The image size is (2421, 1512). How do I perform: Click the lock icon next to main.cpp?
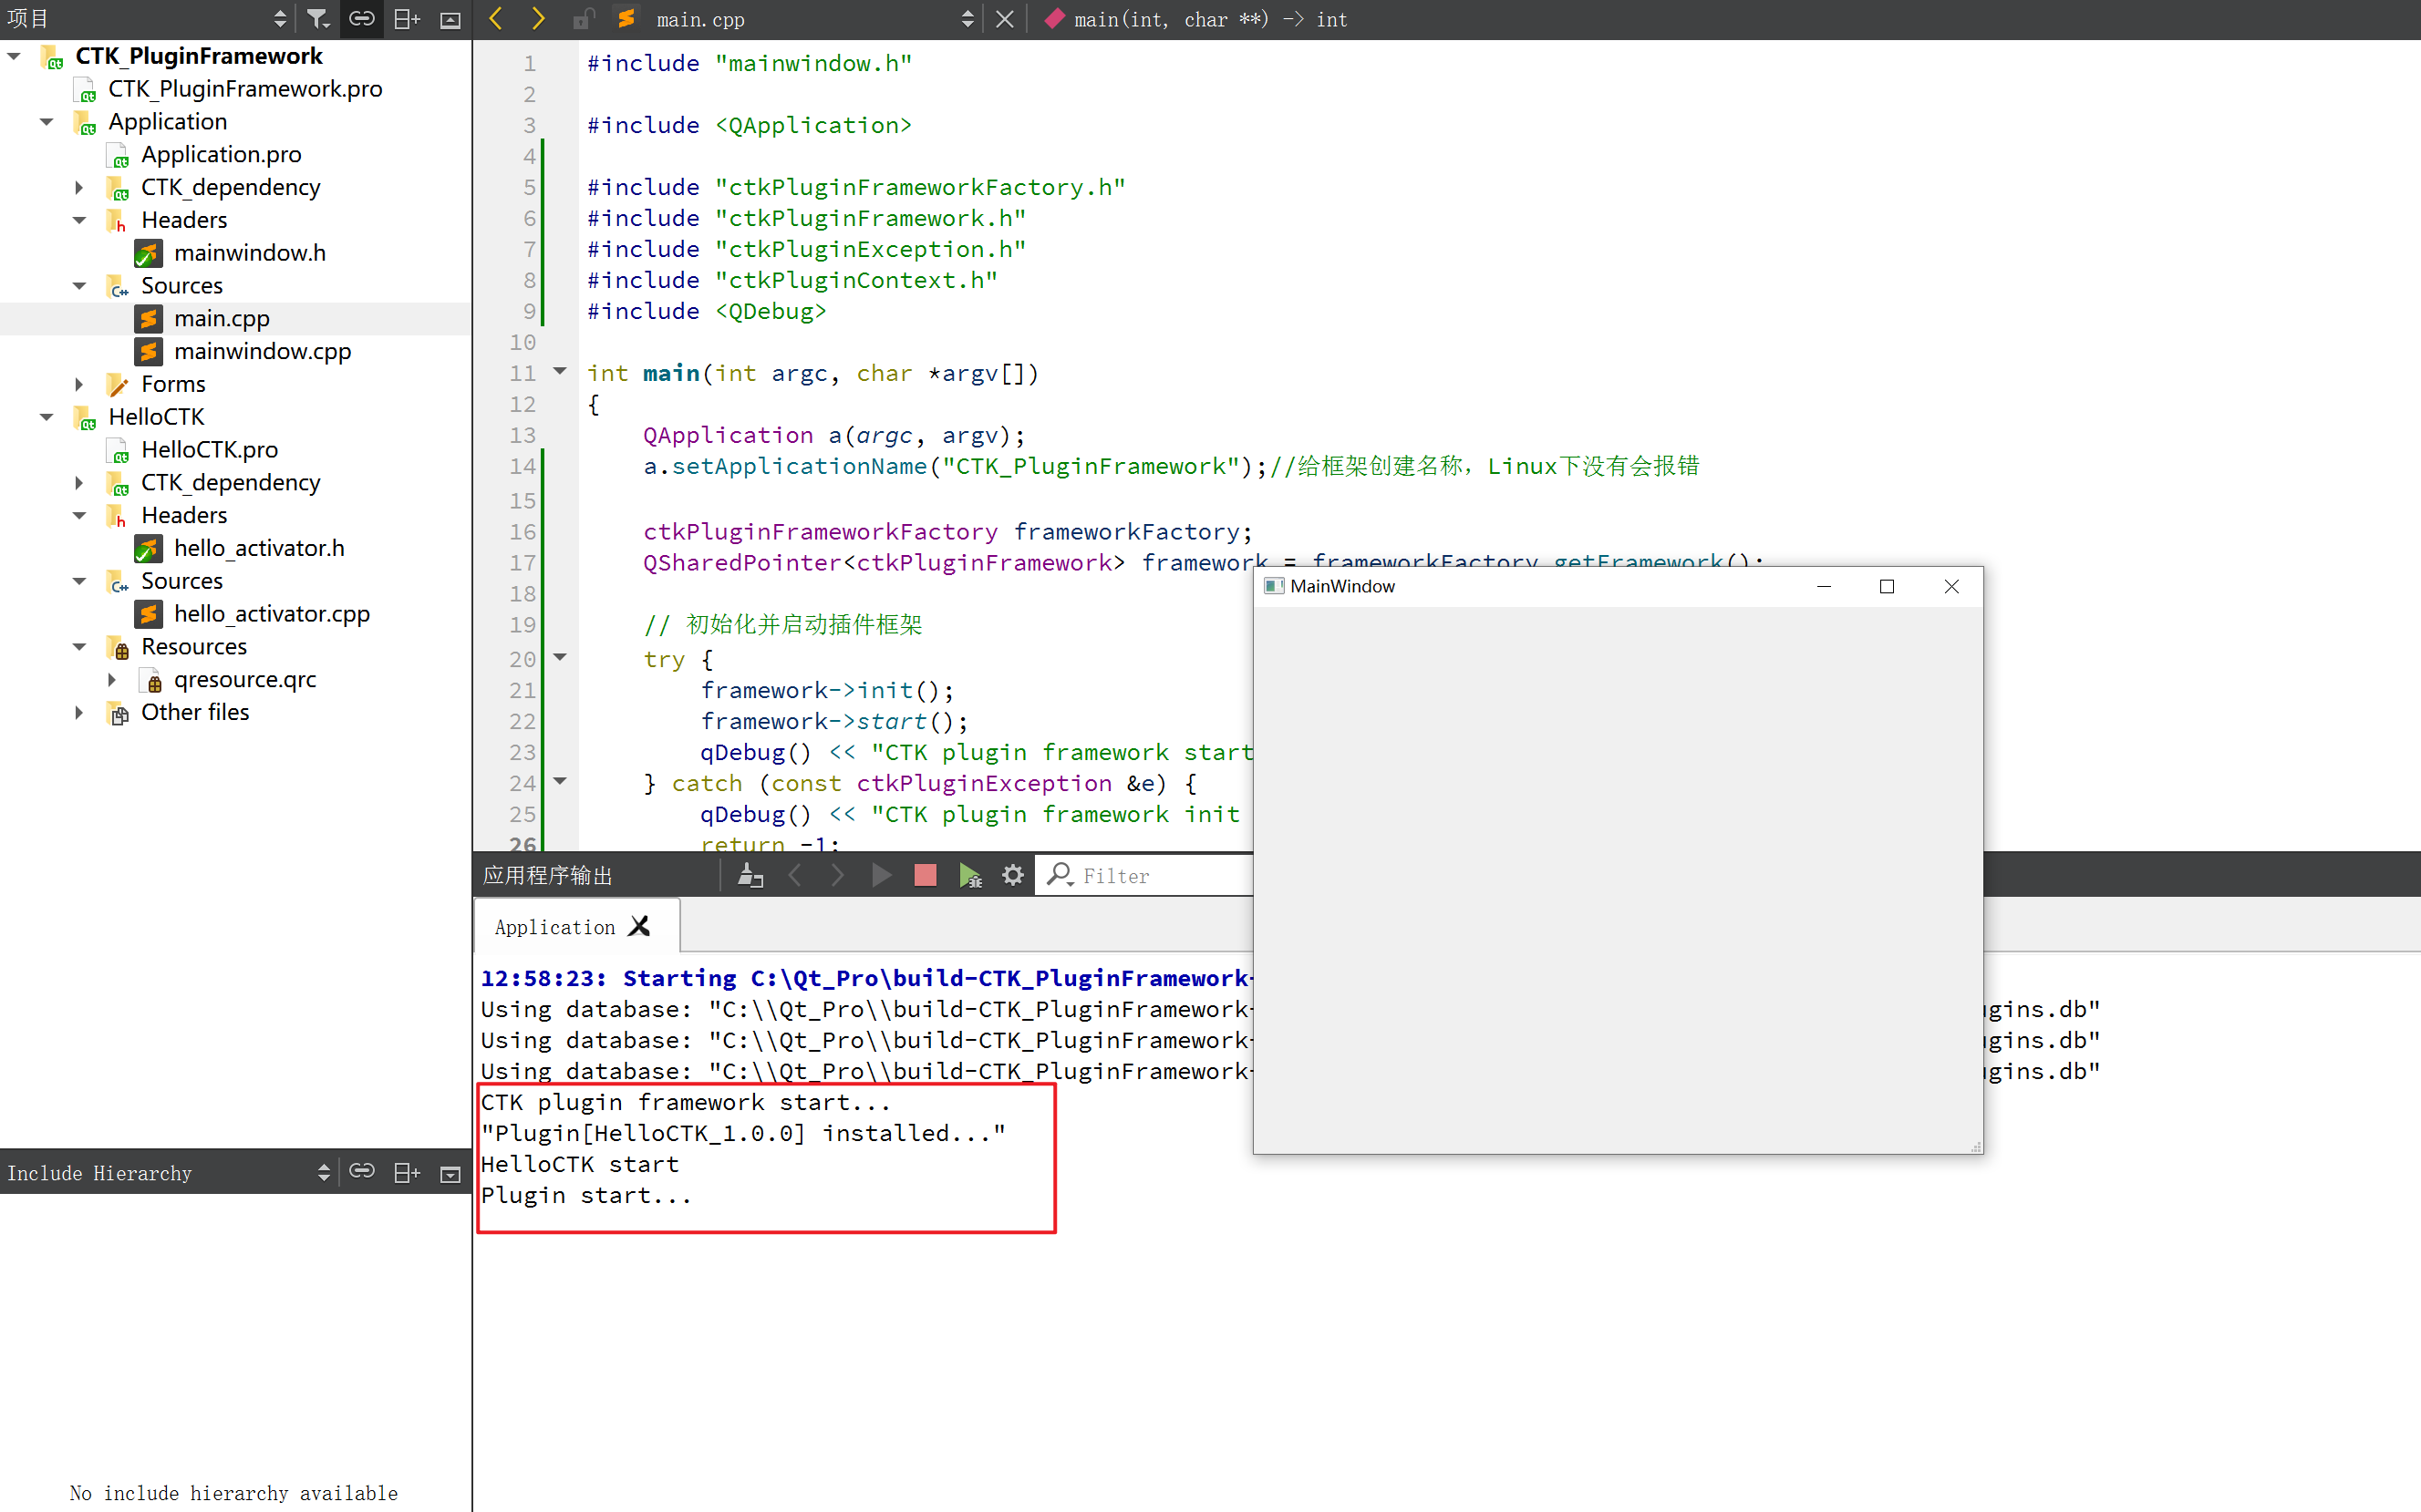(584, 19)
